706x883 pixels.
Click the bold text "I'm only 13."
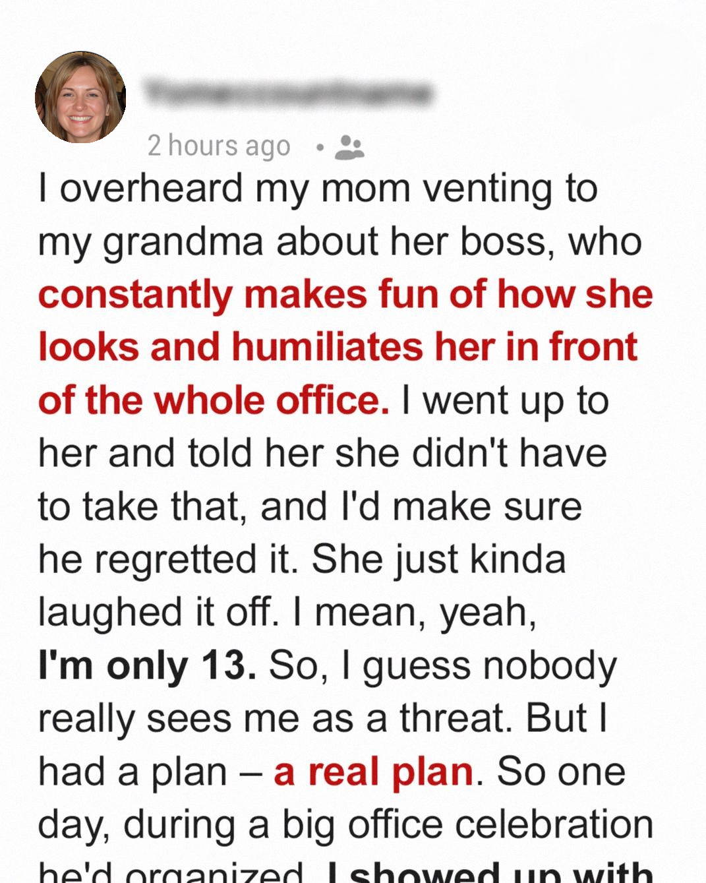tap(147, 665)
